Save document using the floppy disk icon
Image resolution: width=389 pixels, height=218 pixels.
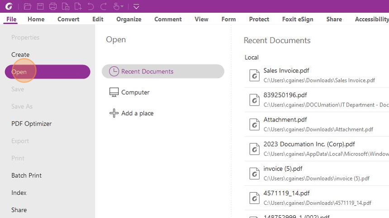click(x=40, y=6)
